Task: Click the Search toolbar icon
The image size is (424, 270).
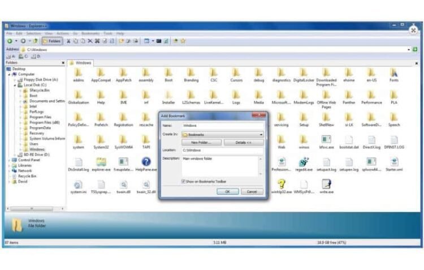Action: click(x=112, y=41)
